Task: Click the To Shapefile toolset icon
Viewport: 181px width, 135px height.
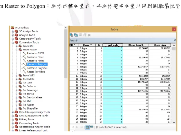Action: (x=20, y=108)
